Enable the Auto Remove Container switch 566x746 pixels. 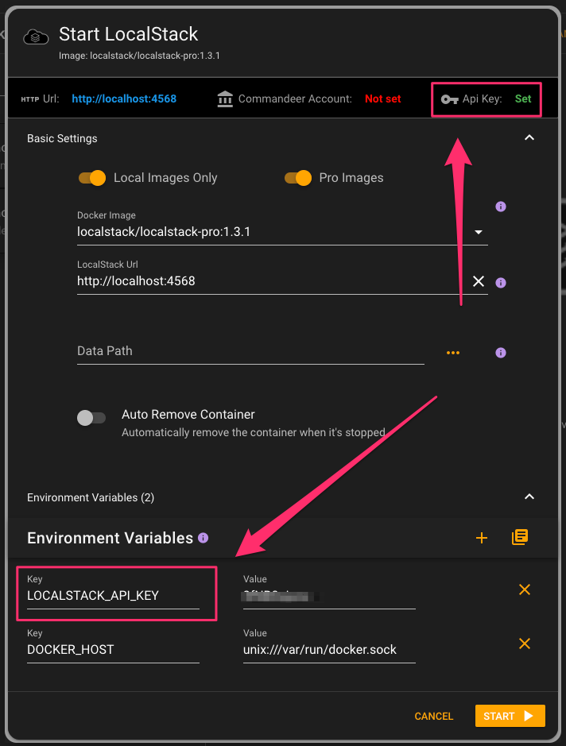click(x=91, y=418)
